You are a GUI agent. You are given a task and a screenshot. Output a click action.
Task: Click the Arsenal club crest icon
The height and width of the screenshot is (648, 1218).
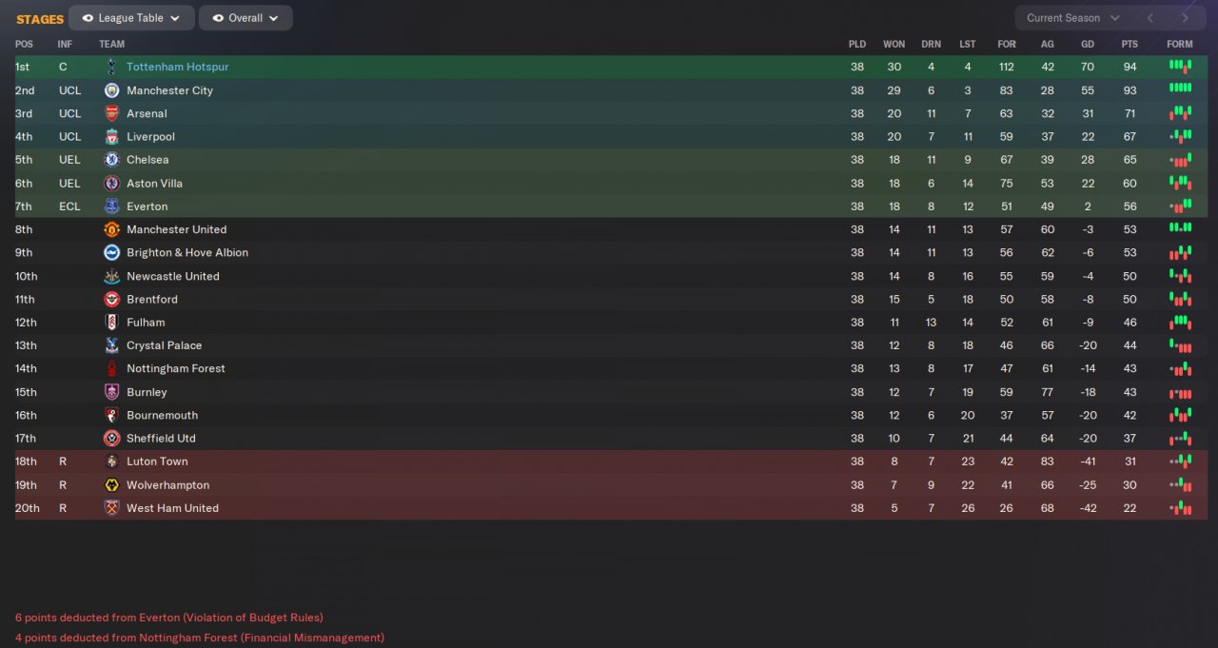click(x=111, y=113)
